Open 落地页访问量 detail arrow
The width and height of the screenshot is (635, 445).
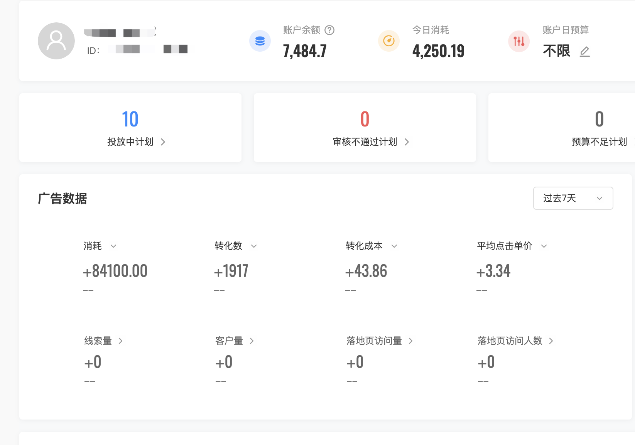410,341
